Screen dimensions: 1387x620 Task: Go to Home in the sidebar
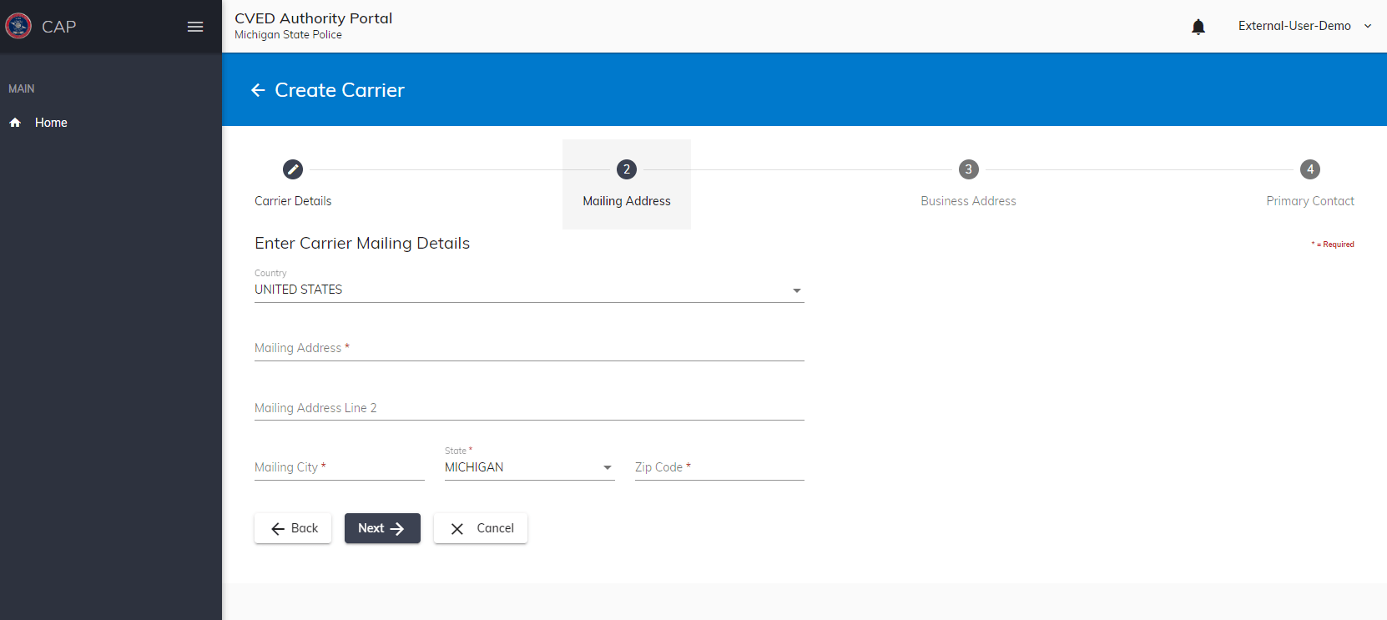(x=51, y=123)
